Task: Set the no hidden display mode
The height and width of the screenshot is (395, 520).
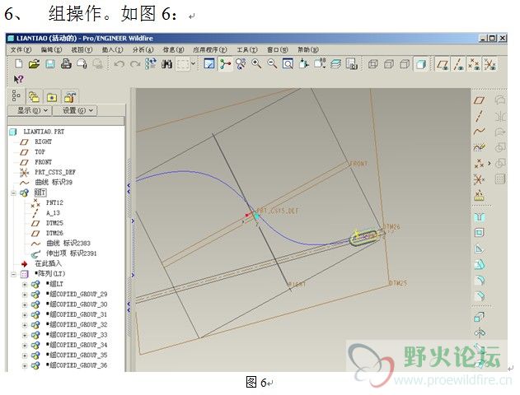Action: click(405, 64)
